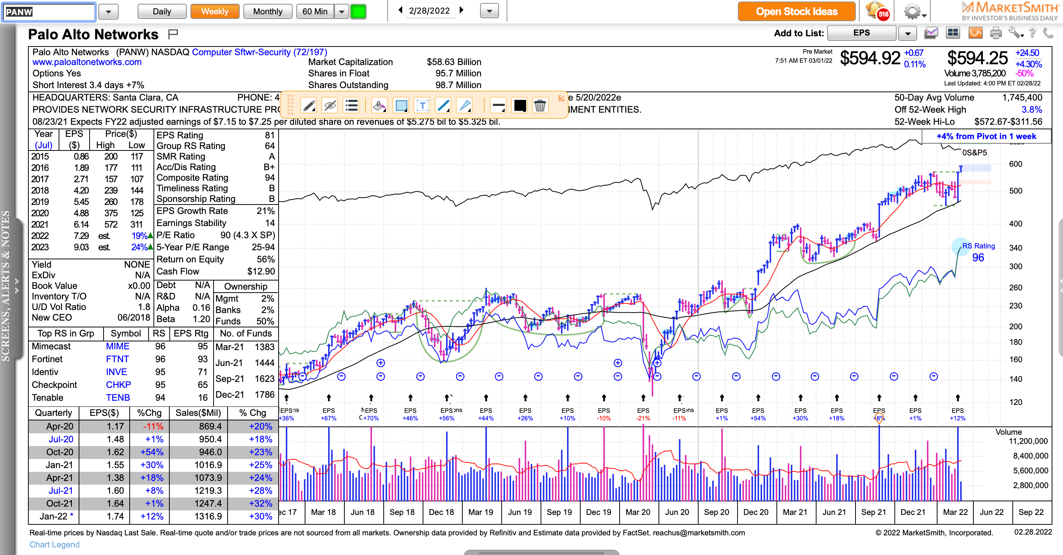1063x555 pixels.
Task: Expand the symbol history dropdown
Action: [x=108, y=12]
